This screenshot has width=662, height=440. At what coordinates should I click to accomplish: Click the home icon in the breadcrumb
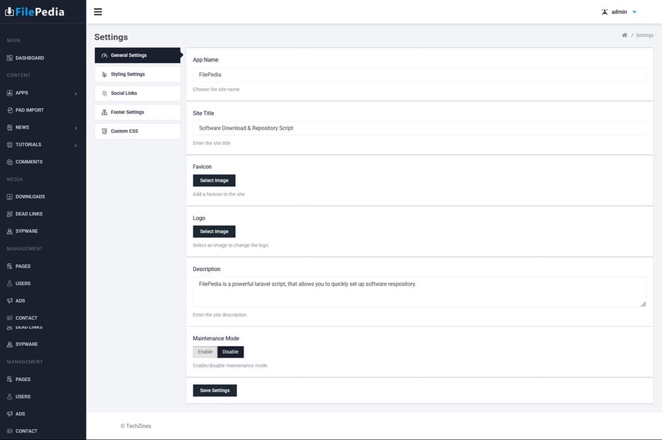click(624, 35)
